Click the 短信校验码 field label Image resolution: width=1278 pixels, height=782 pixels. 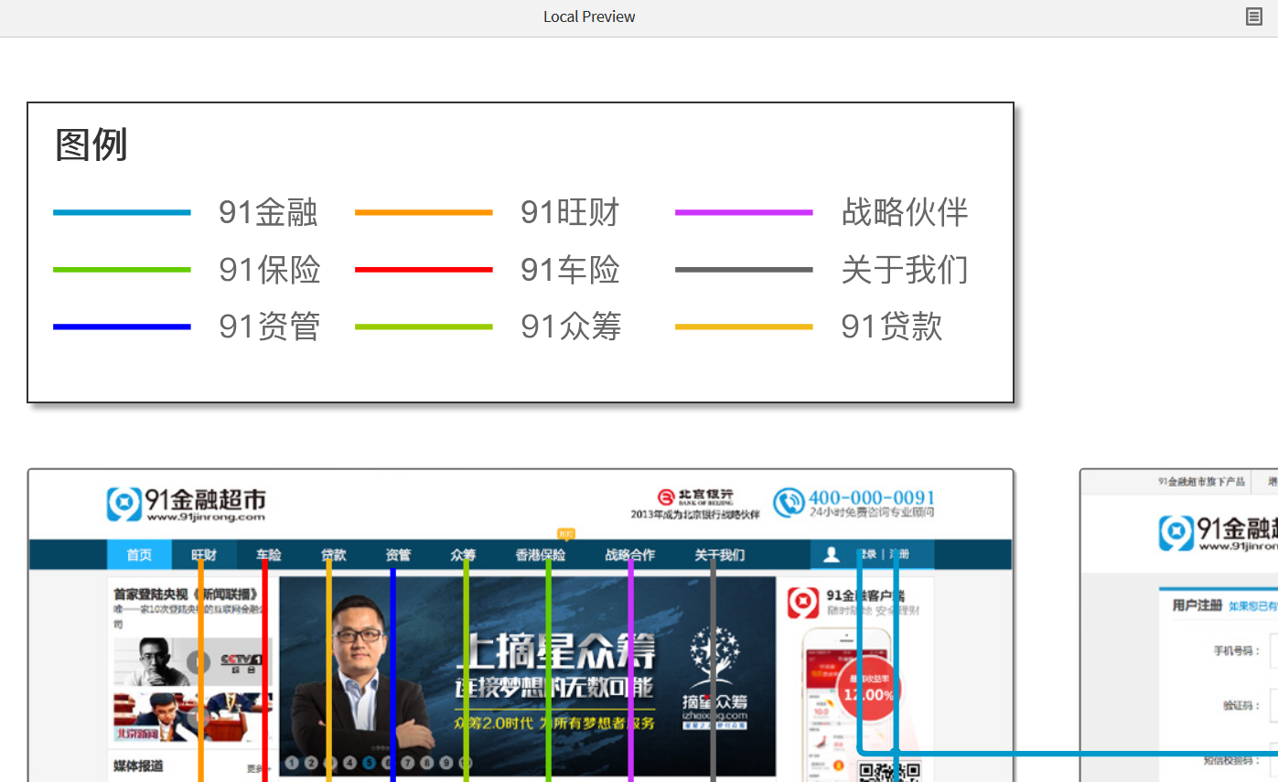tap(1232, 759)
